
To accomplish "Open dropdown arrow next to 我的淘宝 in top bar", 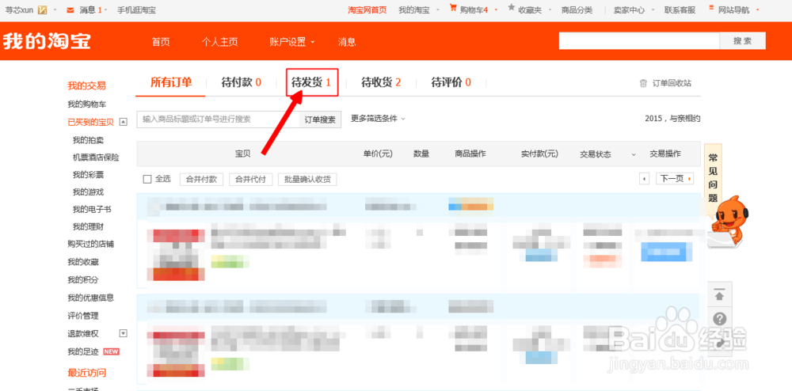I will pyautogui.click(x=438, y=10).
